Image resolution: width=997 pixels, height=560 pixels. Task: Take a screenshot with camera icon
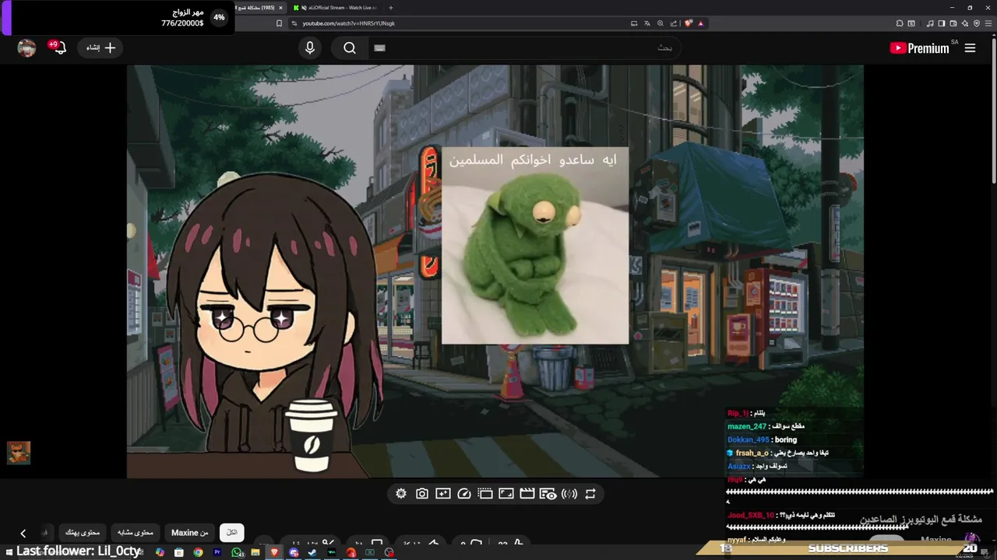422,494
